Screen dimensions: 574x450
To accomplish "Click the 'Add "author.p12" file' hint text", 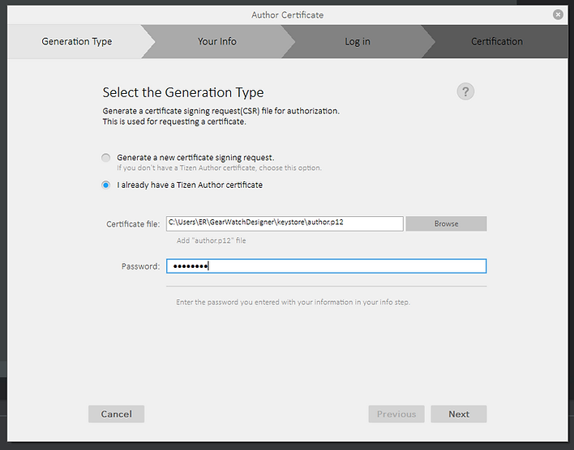I will [x=212, y=240].
